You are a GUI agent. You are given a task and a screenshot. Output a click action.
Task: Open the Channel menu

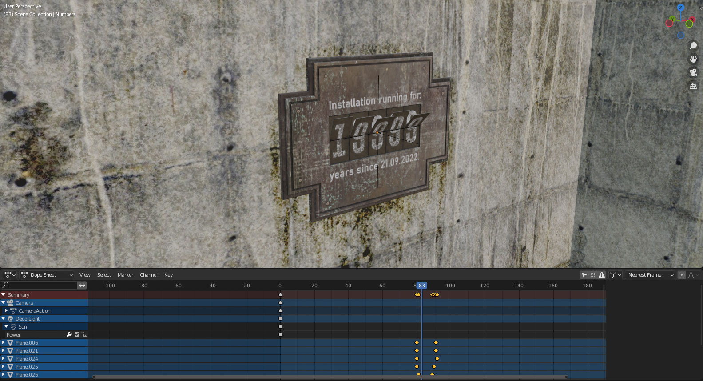[x=149, y=275]
